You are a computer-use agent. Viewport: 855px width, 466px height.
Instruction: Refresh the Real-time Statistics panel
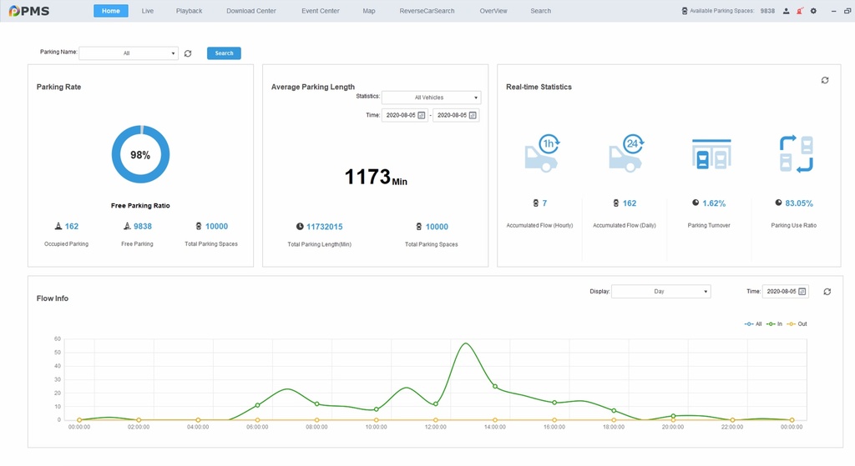point(825,80)
